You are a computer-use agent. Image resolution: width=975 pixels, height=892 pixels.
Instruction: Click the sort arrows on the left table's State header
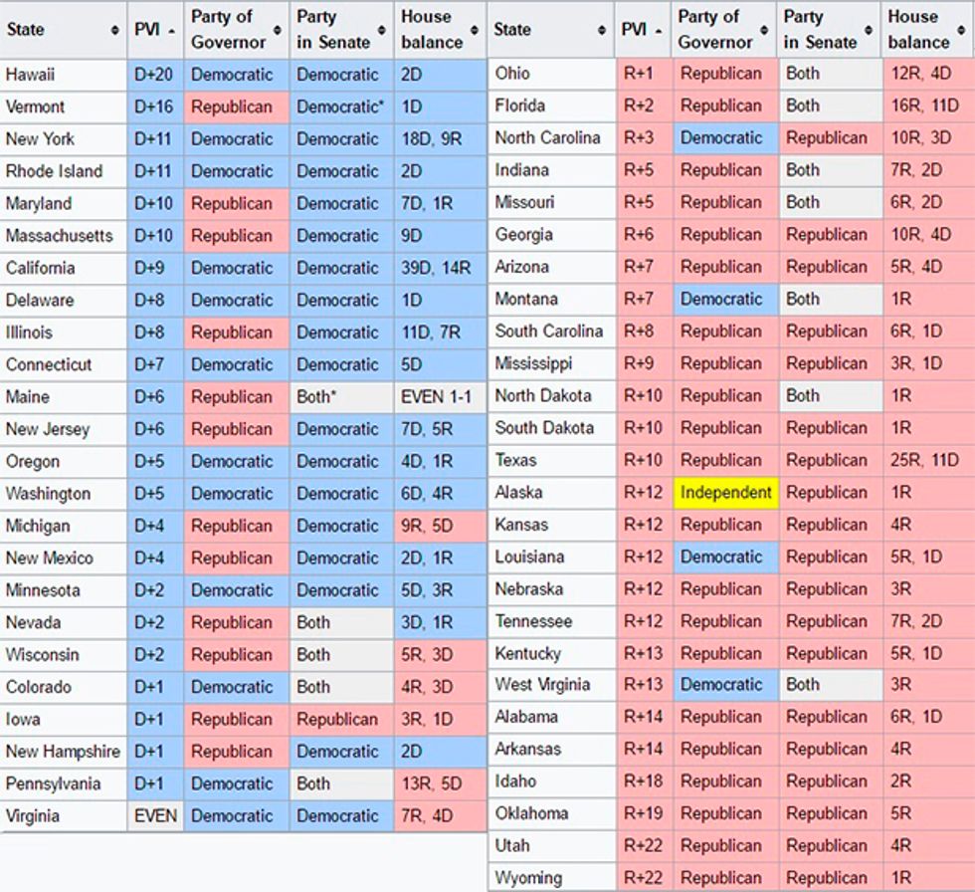115,31
